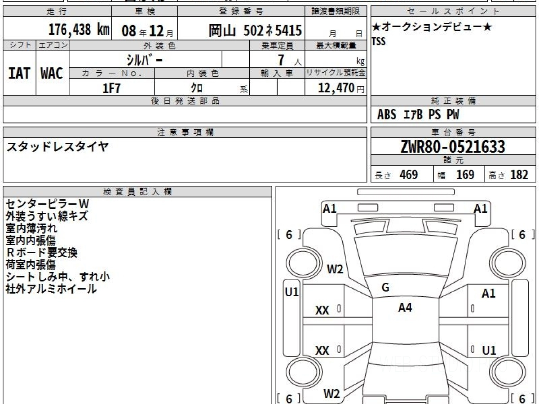Image resolution: width=539 pixels, height=404 pixels.
Task: Click the 社外アルミホイール inspector note line
Action: pyautogui.click(x=51, y=289)
